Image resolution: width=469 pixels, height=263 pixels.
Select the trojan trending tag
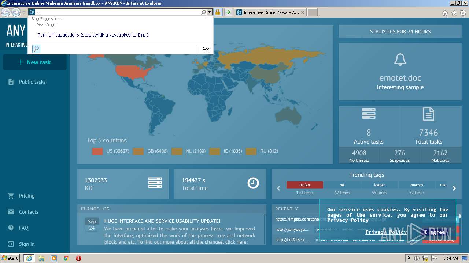coord(304,185)
